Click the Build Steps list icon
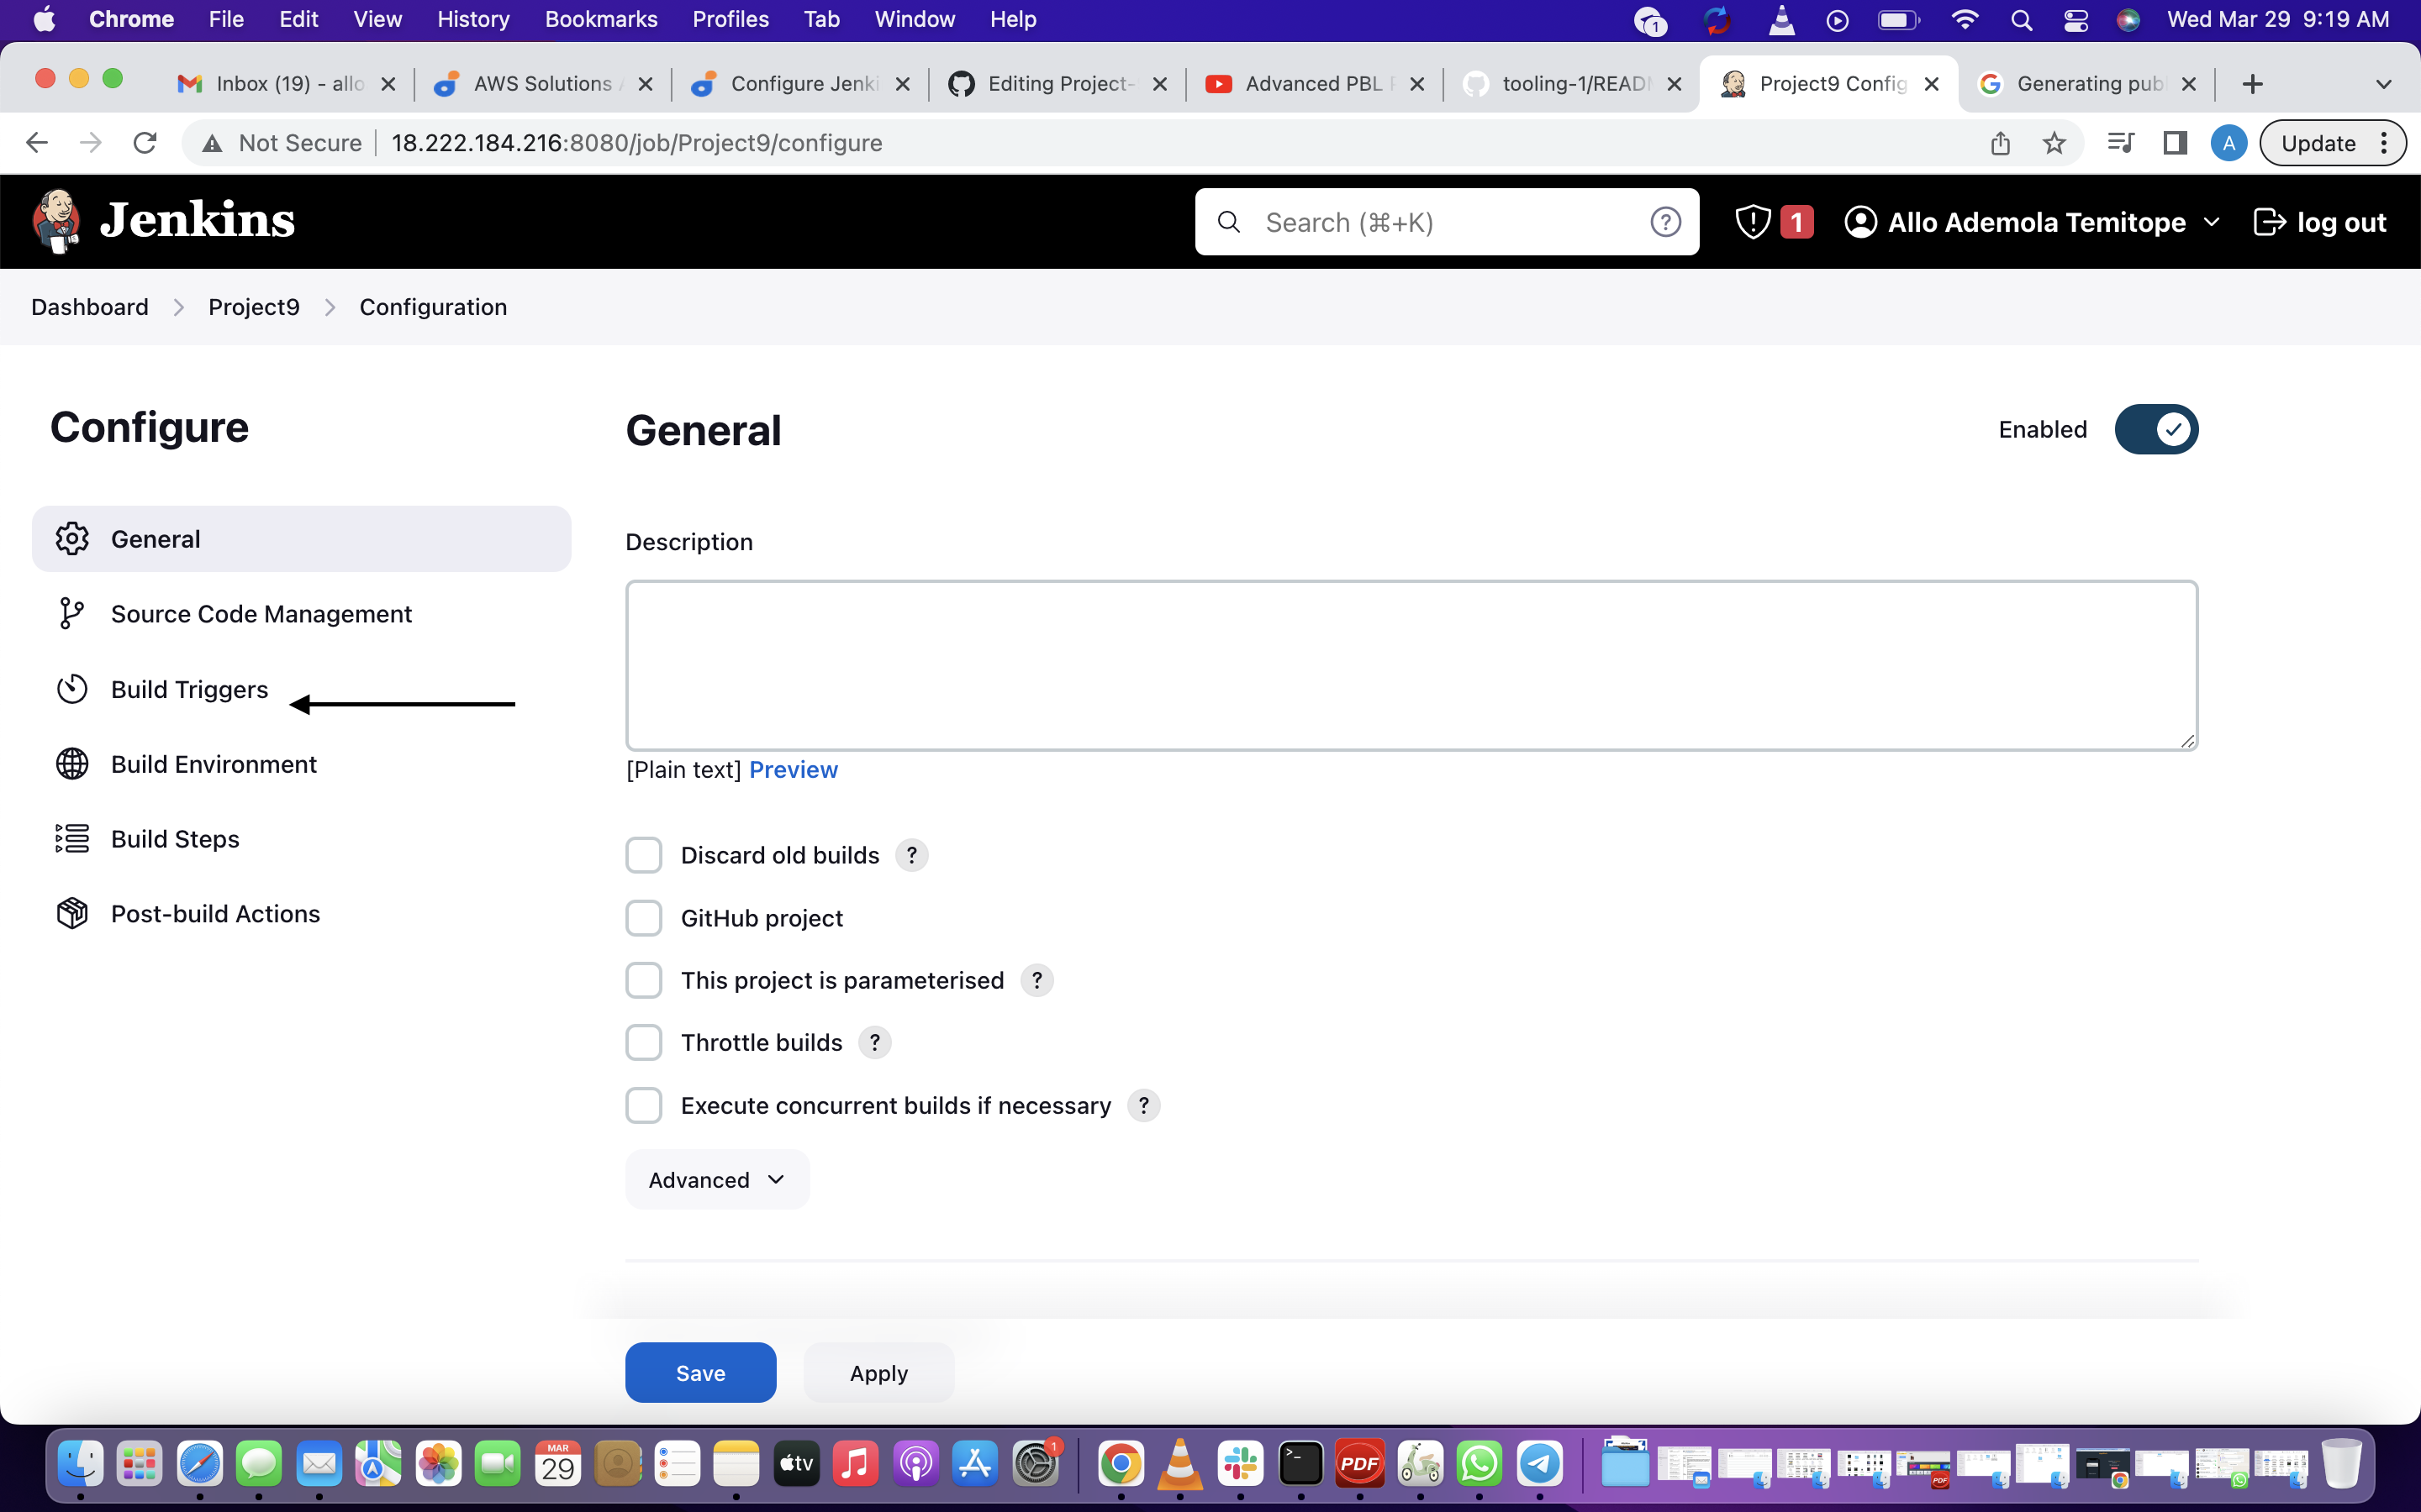 click(x=71, y=838)
